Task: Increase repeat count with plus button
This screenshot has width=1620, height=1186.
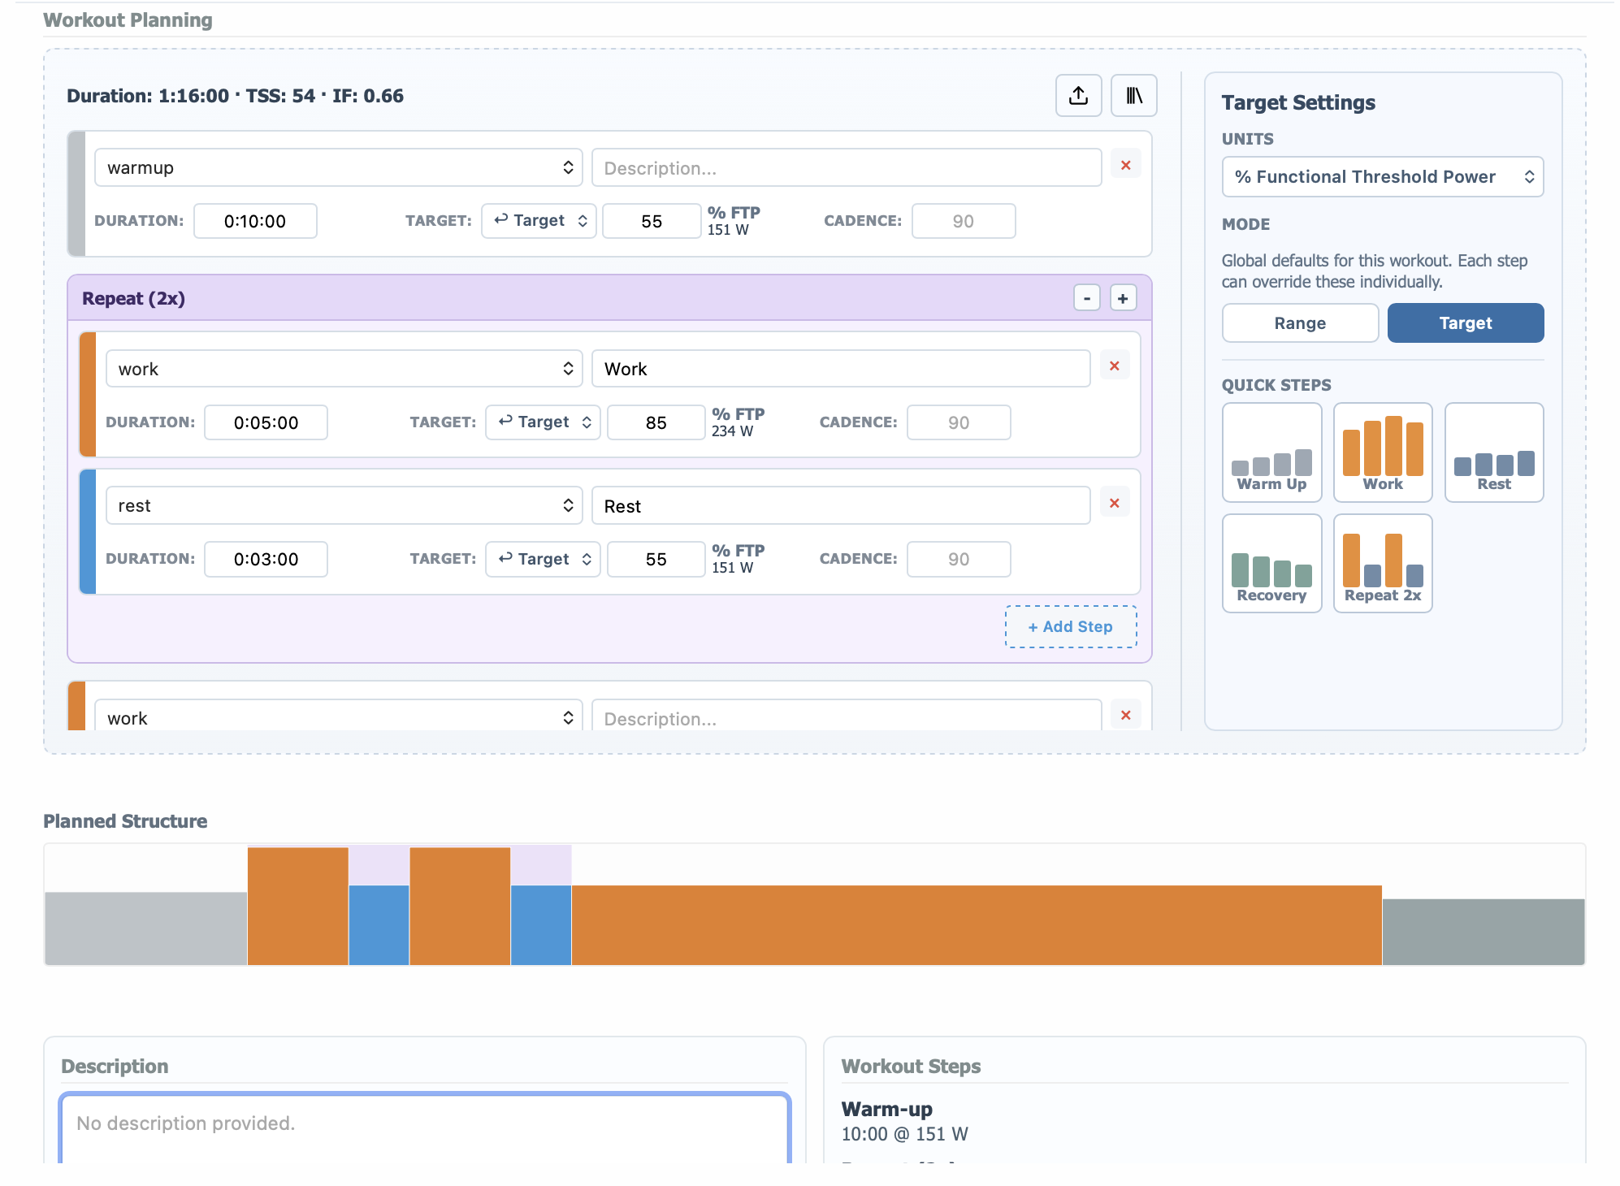Action: [x=1122, y=298]
